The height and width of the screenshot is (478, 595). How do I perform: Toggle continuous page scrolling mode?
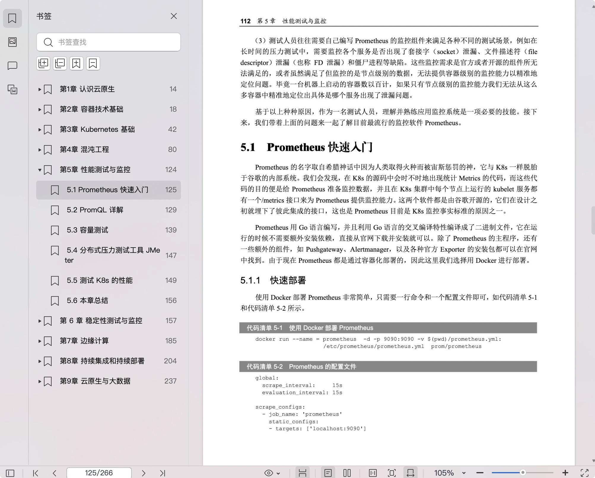pos(303,473)
